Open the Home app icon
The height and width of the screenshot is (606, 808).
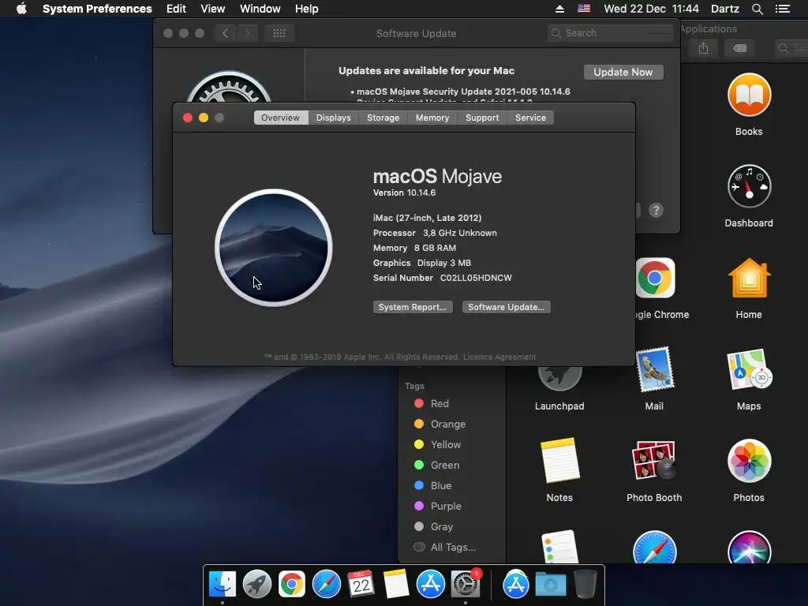[749, 279]
